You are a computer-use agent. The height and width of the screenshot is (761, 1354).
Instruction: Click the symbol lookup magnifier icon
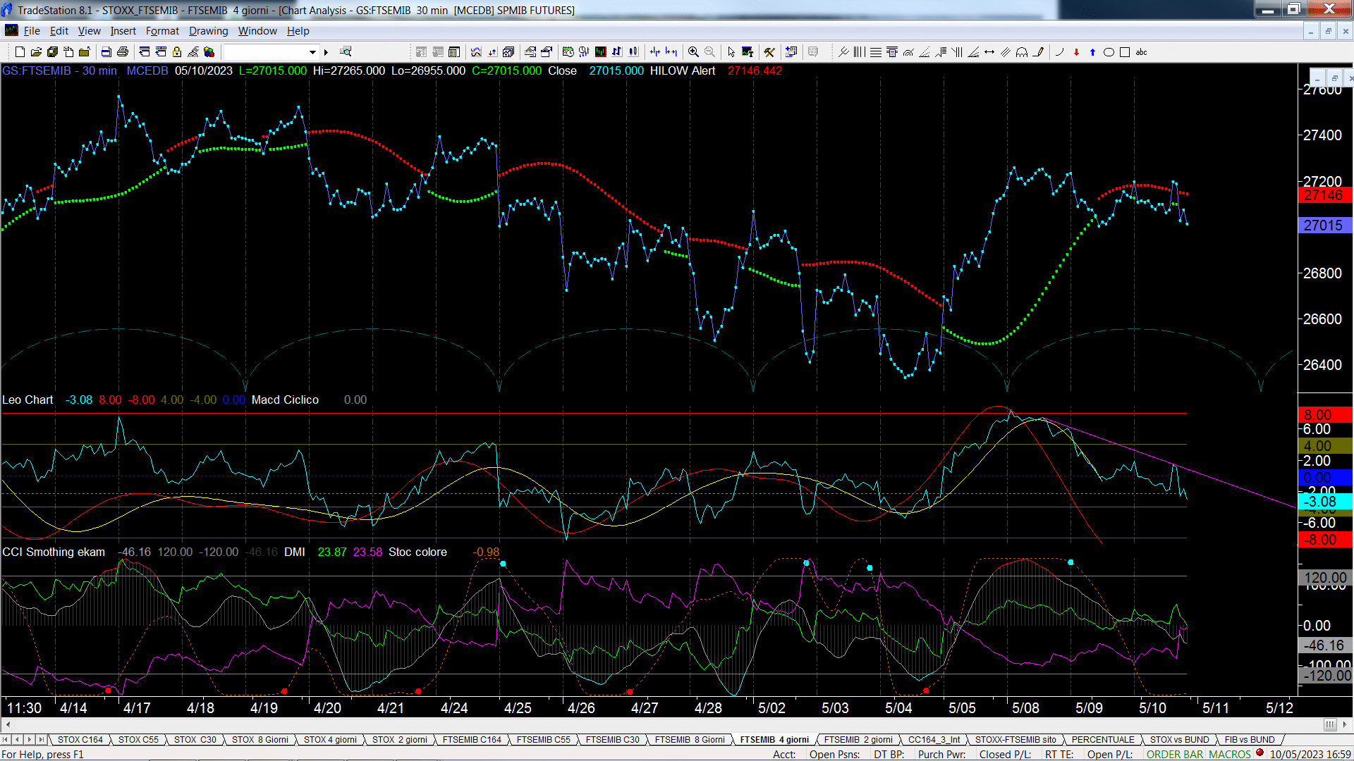[x=346, y=52]
